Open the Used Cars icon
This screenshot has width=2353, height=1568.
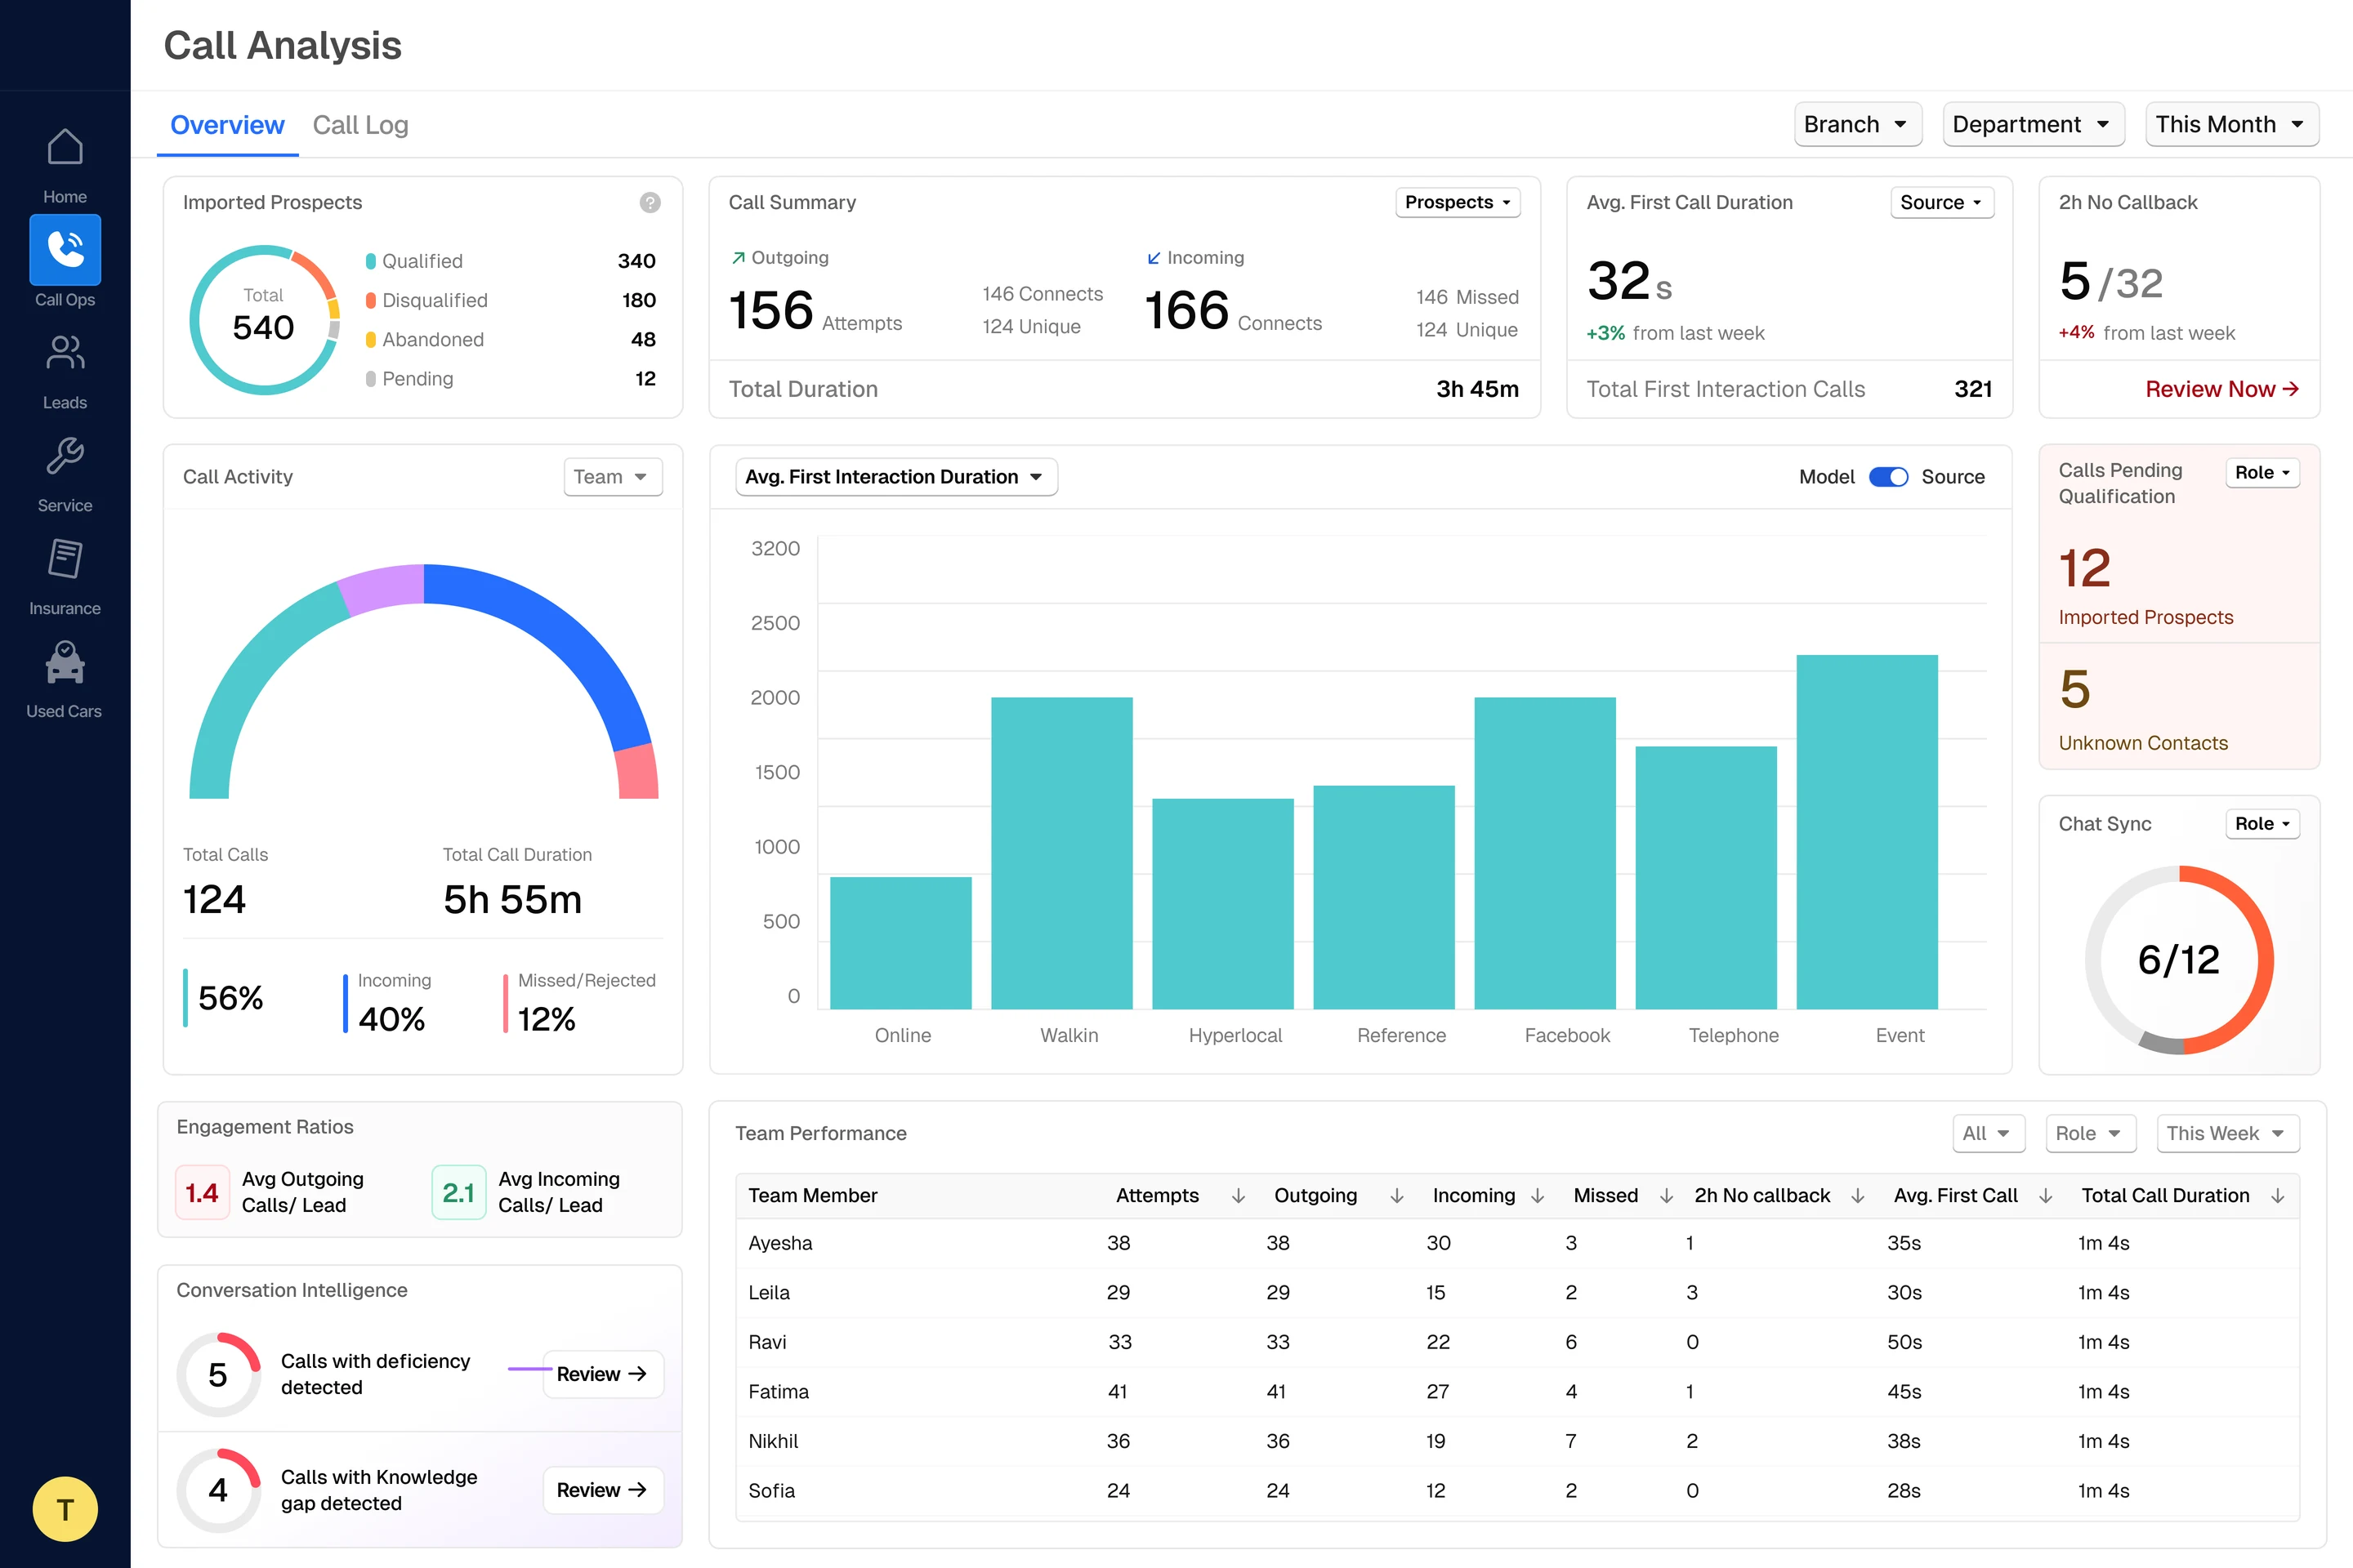click(x=65, y=662)
